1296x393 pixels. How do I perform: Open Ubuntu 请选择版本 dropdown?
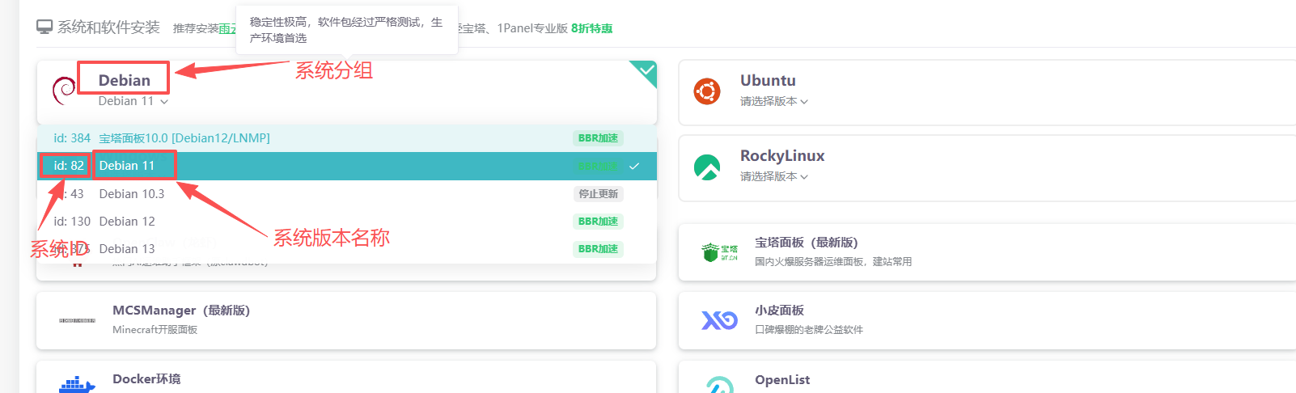coord(774,101)
